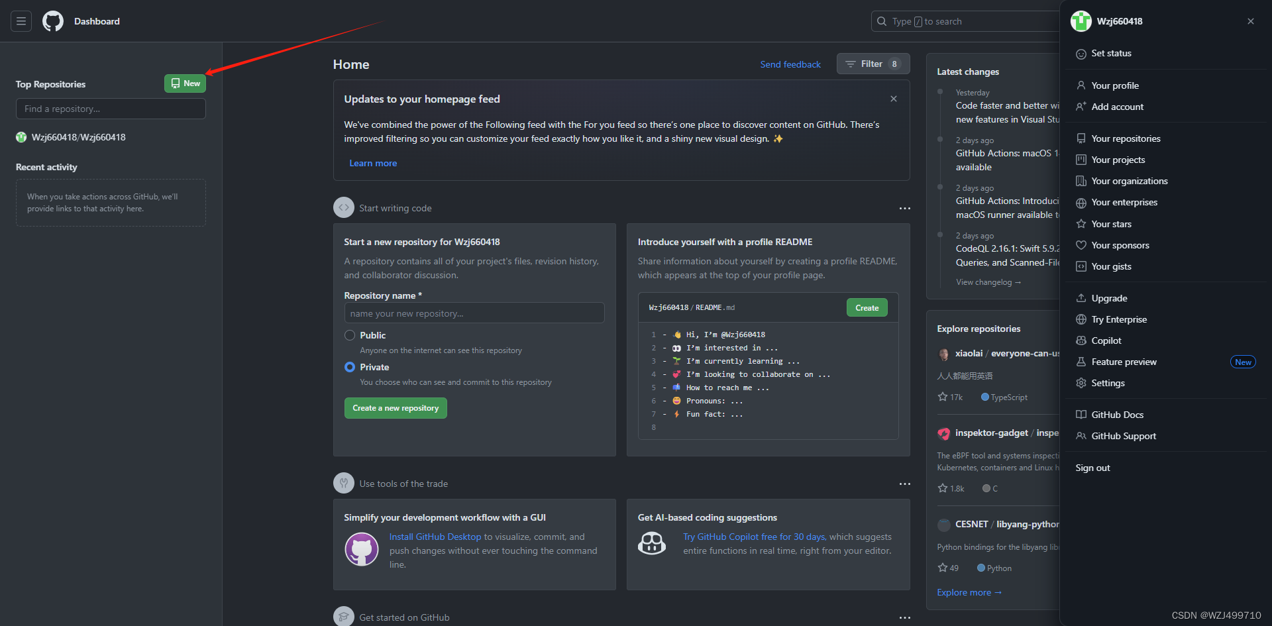Click the Find a repository search field

[111, 109]
